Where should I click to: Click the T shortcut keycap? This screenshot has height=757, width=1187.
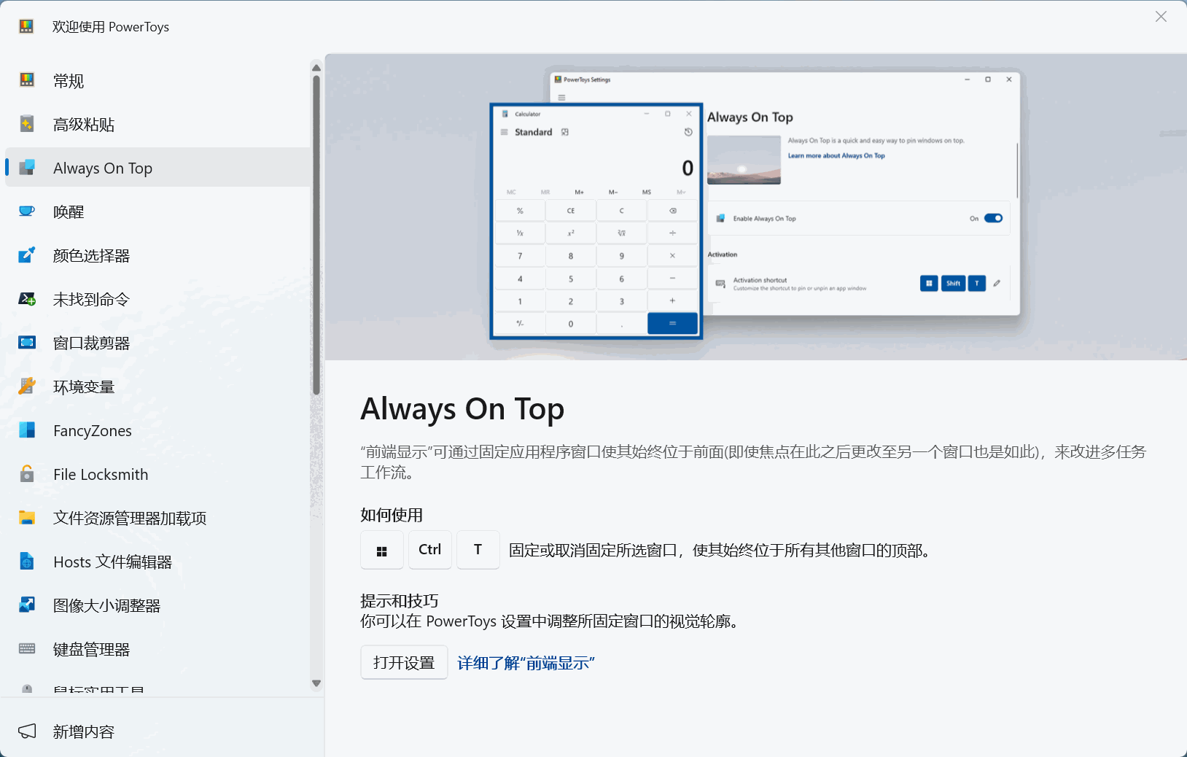tap(478, 550)
